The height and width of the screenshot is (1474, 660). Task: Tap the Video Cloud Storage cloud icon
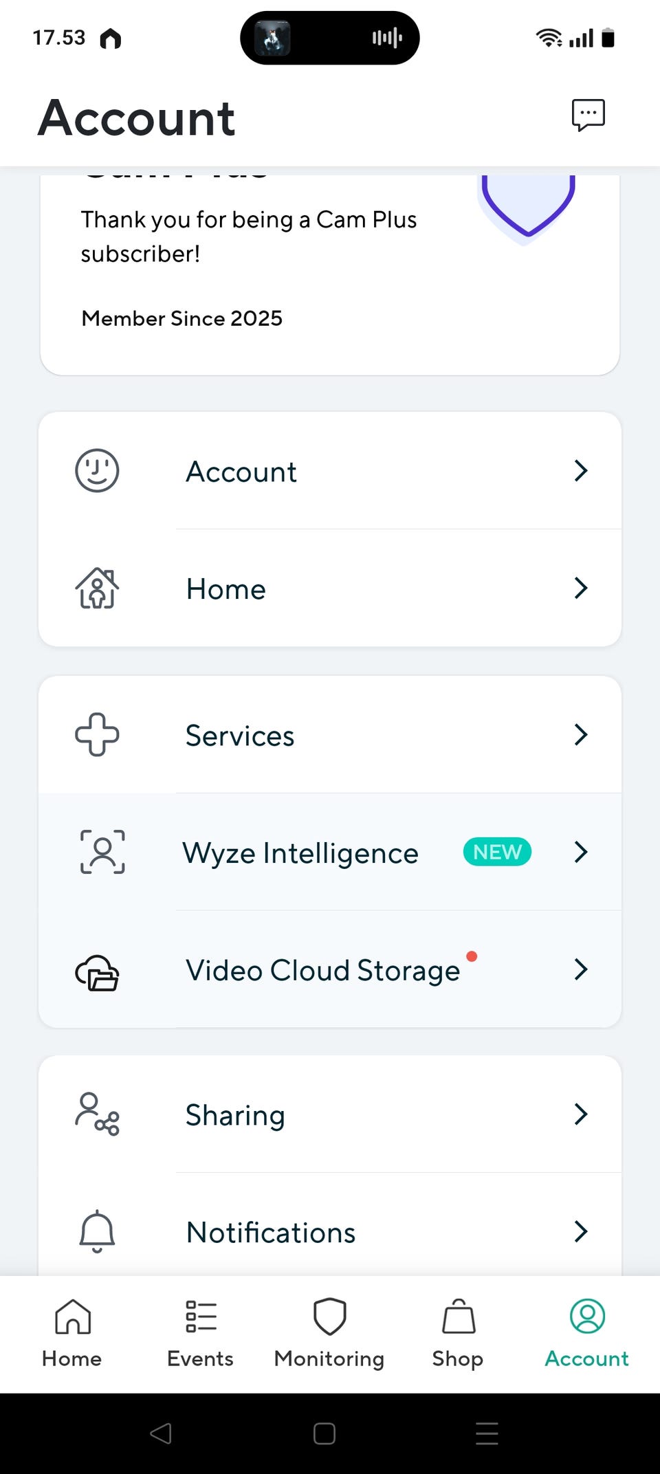point(97,972)
